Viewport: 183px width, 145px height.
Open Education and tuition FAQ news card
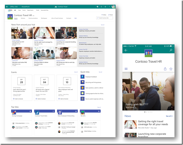[x=22, y=57]
